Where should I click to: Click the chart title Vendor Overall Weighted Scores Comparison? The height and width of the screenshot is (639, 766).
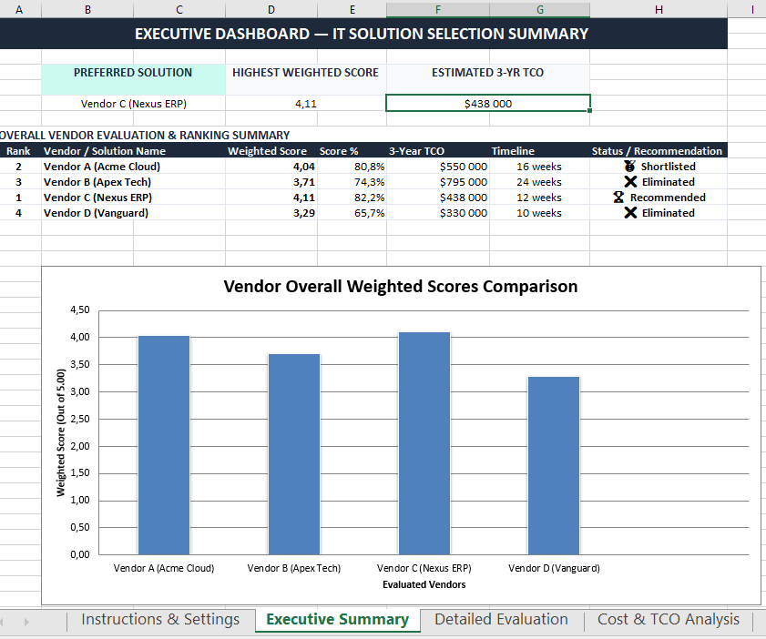(x=401, y=286)
